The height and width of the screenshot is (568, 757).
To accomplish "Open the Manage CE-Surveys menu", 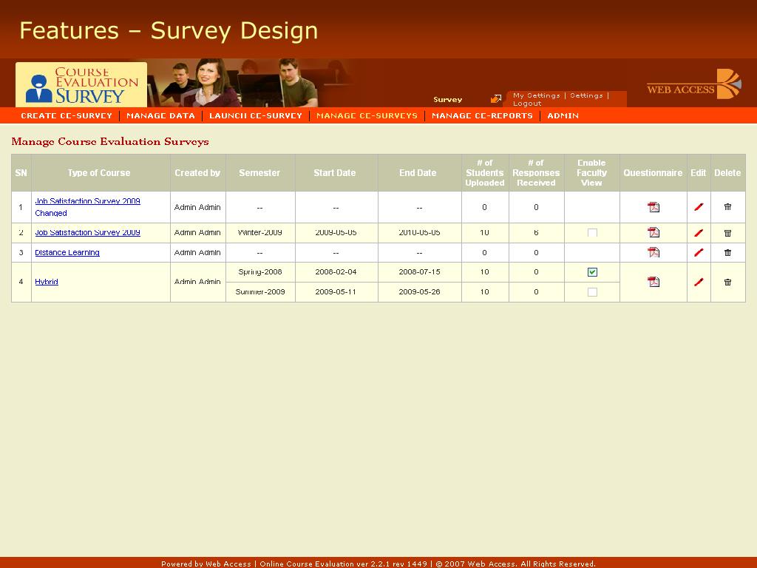I will [367, 116].
